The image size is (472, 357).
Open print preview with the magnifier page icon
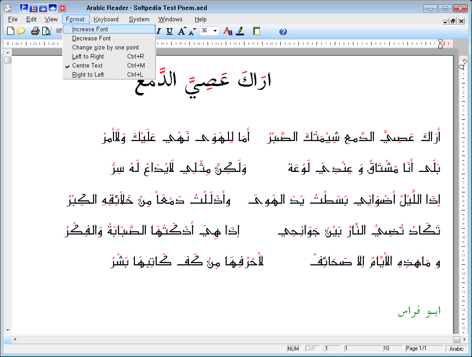click(x=46, y=31)
